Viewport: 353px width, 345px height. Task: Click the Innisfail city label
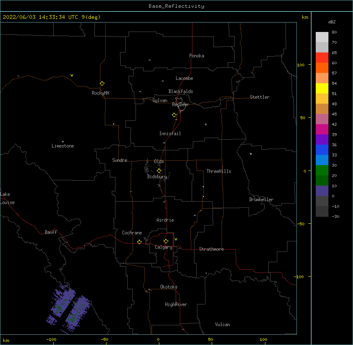[170, 134]
